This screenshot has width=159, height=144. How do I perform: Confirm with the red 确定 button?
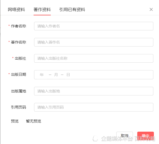146,136
